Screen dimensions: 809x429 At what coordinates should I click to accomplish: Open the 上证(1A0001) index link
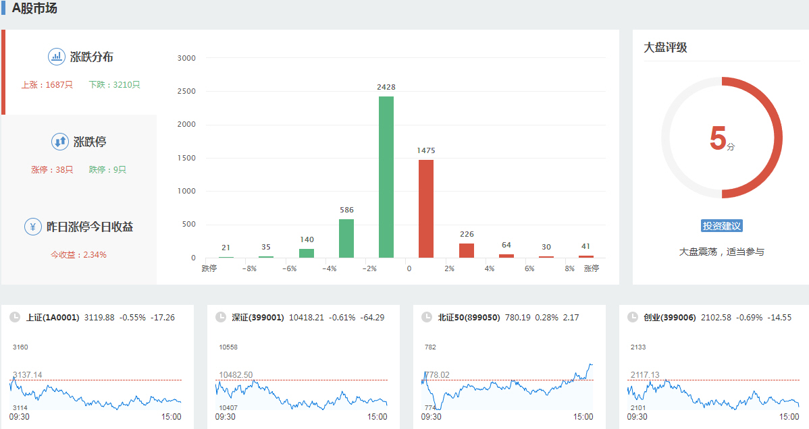click(x=53, y=317)
